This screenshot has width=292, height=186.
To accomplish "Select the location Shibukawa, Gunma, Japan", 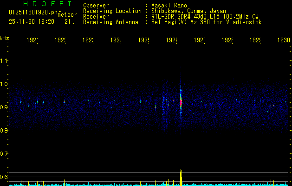I will click(x=188, y=11).
